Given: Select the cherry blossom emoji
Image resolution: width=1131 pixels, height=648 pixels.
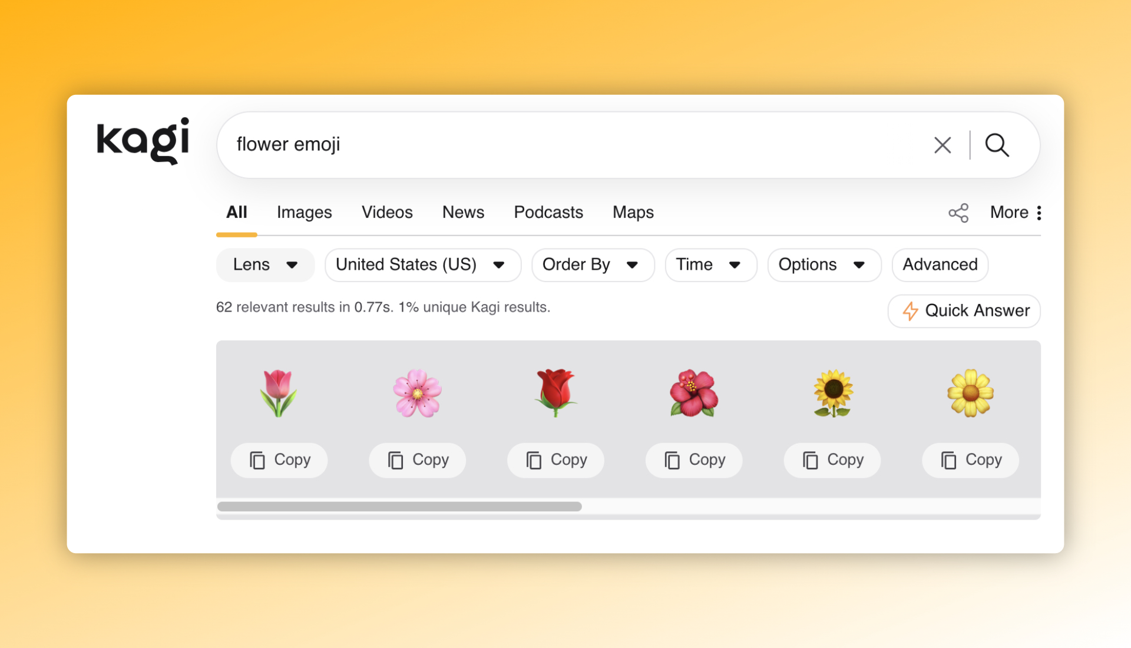Looking at the screenshot, I should coord(417,393).
